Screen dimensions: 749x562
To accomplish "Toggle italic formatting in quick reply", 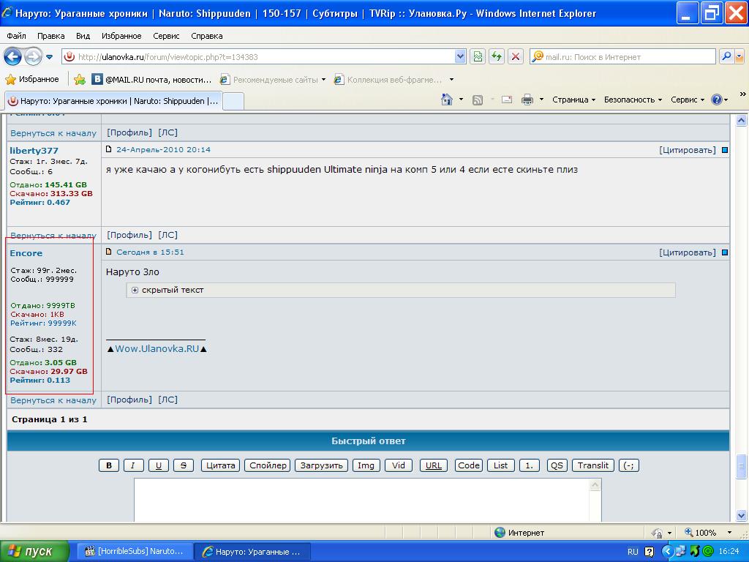I will (133, 465).
